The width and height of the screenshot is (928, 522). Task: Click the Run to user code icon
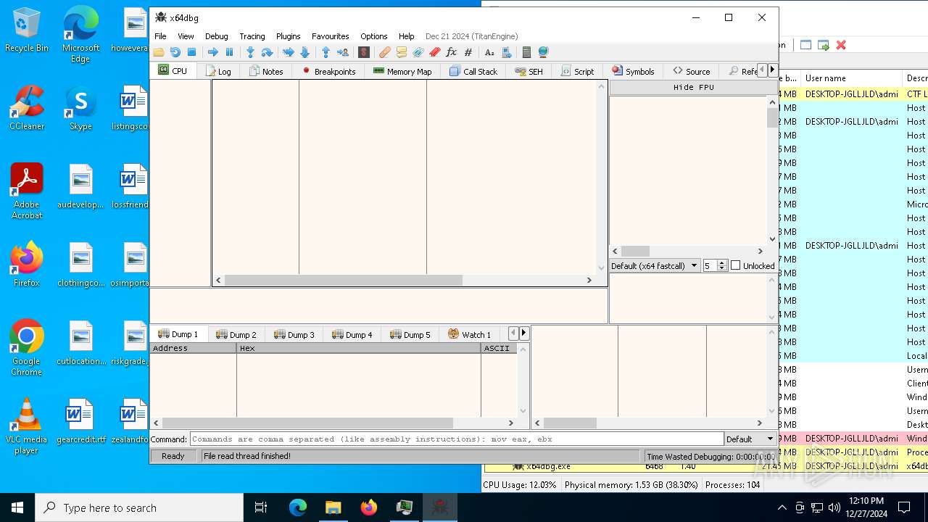343,52
